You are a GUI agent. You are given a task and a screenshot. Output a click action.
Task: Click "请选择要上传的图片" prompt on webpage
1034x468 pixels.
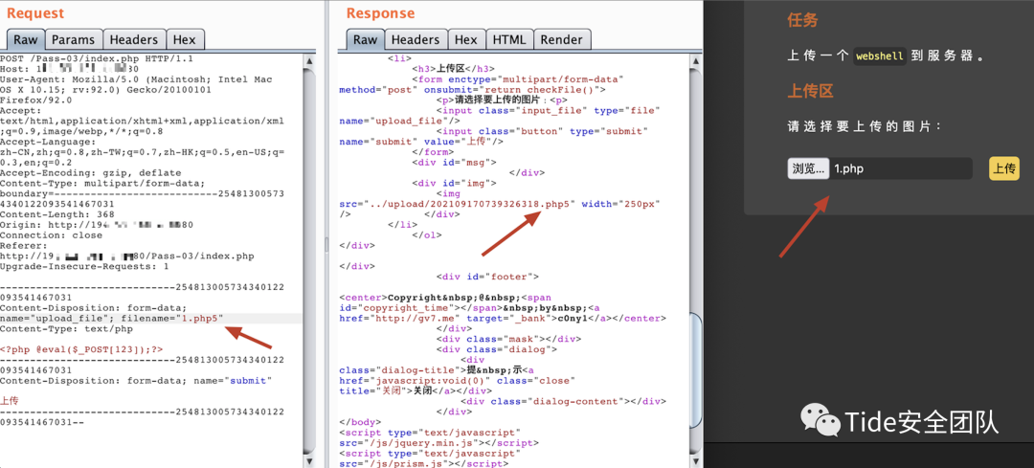coord(865,126)
